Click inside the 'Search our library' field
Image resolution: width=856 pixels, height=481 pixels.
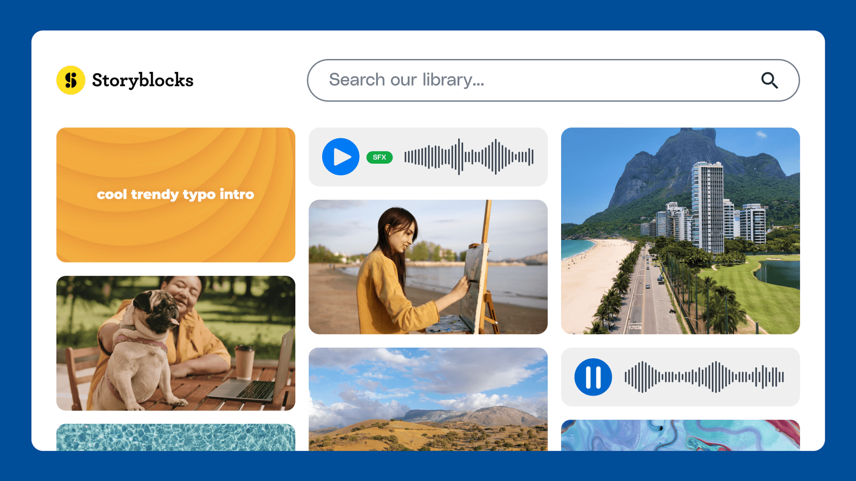tap(514, 80)
